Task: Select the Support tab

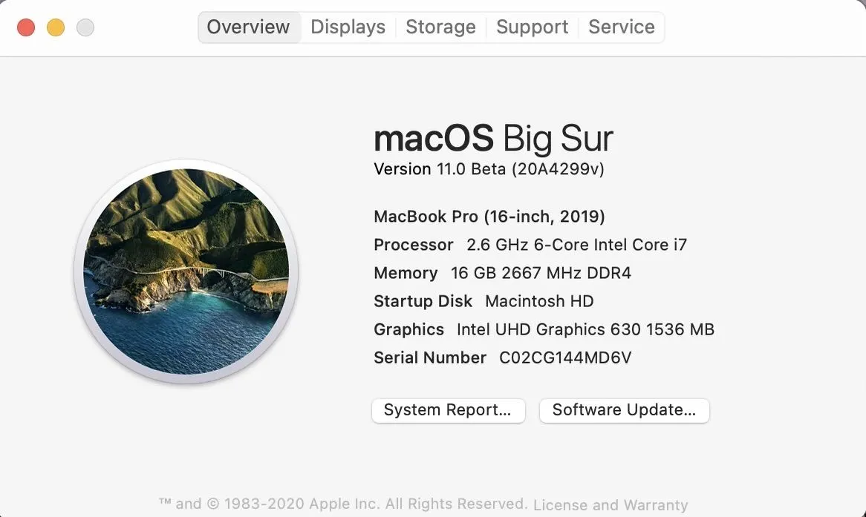Action: pyautogui.click(x=532, y=27)
